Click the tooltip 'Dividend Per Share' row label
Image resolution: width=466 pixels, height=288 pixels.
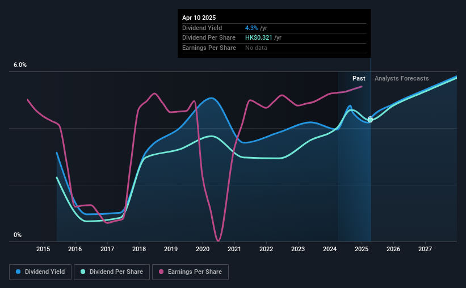(x=209, y=38)
